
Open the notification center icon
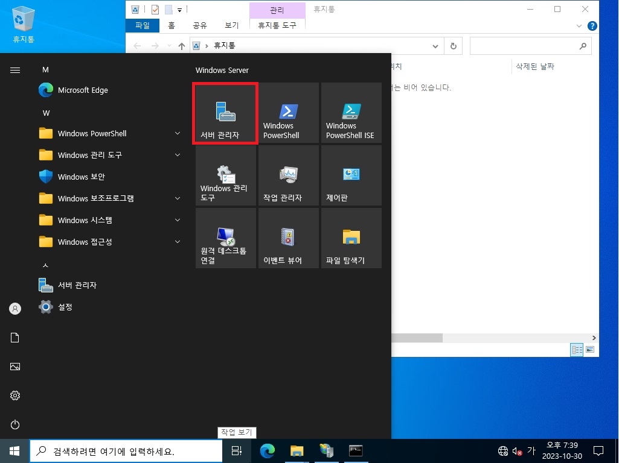point(598,451)
